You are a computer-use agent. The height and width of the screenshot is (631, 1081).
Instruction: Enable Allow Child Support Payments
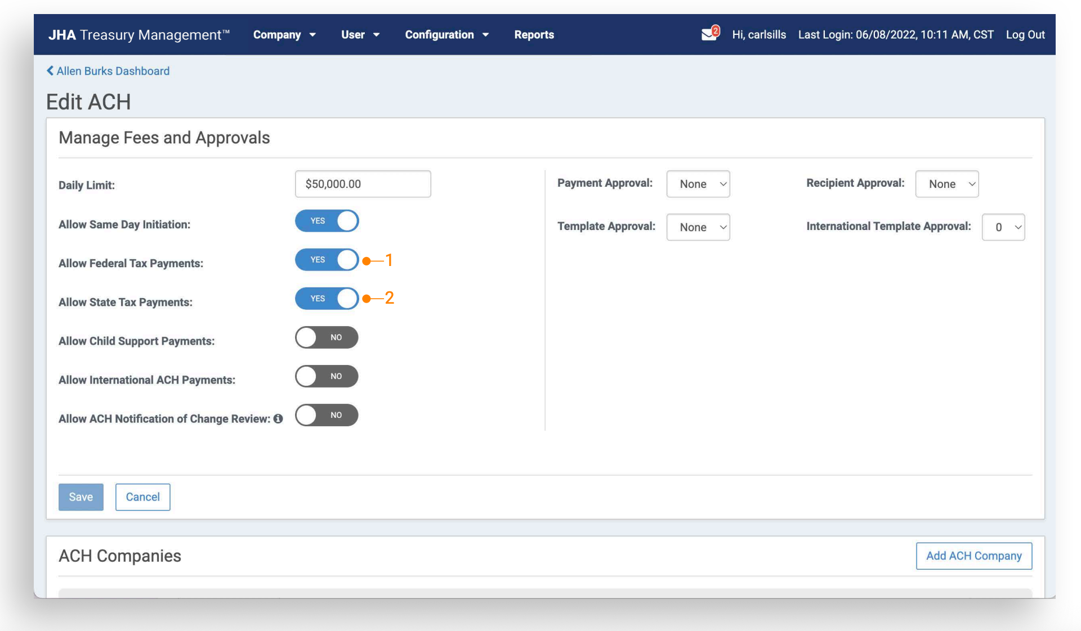[327, 337]
